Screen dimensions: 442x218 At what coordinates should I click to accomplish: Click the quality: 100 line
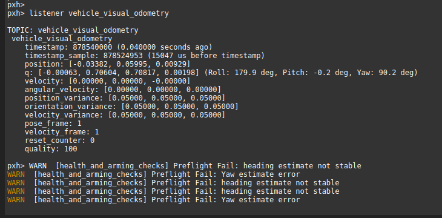(x=51, y=148)
